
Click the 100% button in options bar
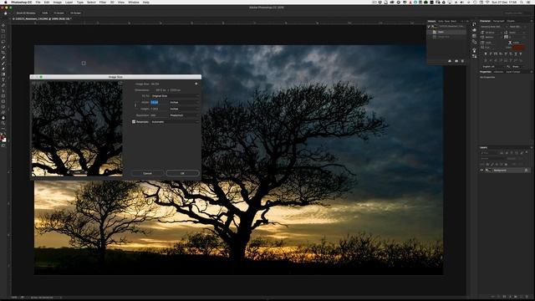point(44,13)
